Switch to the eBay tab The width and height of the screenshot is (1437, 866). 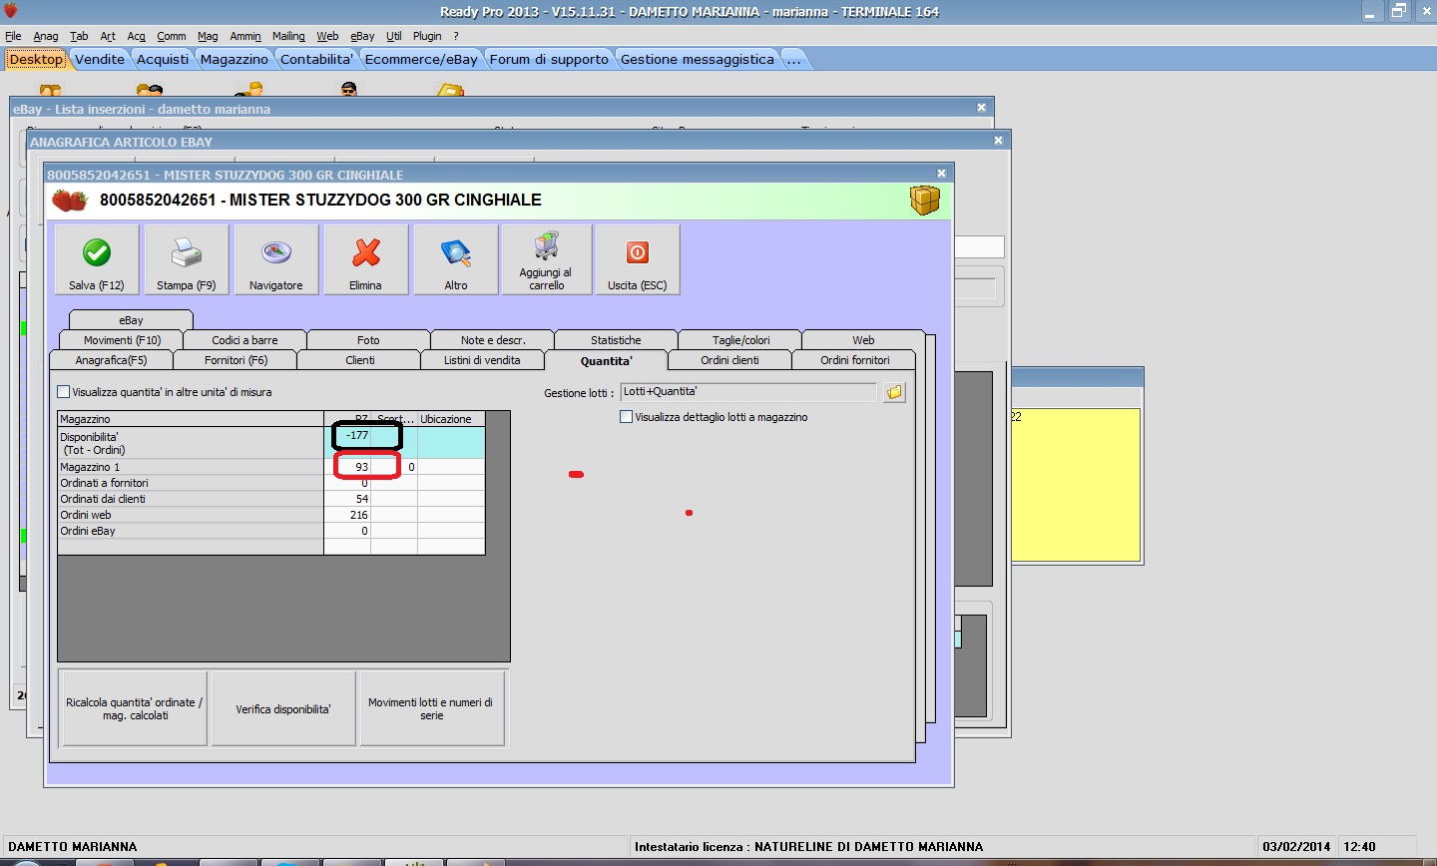tap(131, 320)
